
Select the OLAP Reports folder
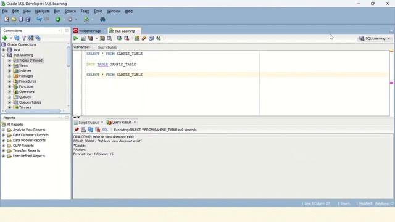pos(23,146)
